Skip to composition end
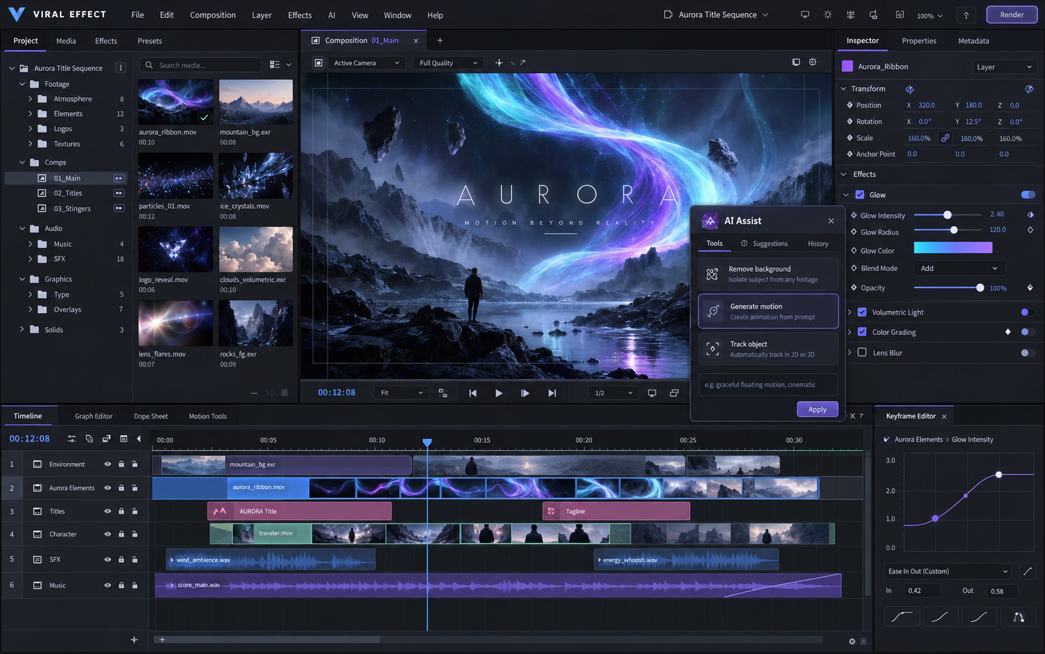Screen dimensions: 1045x654 coord(552,393)
